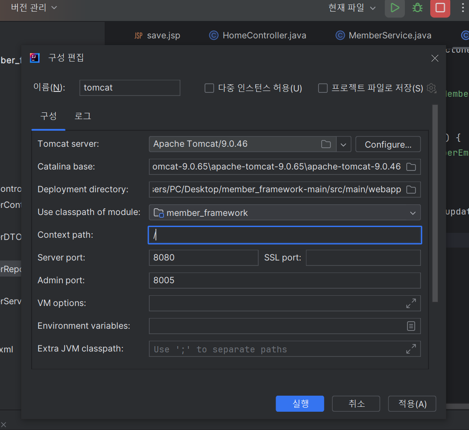Switch to the 구성 tab
This screenshot has height=430, width=469.
coord(49,116)
